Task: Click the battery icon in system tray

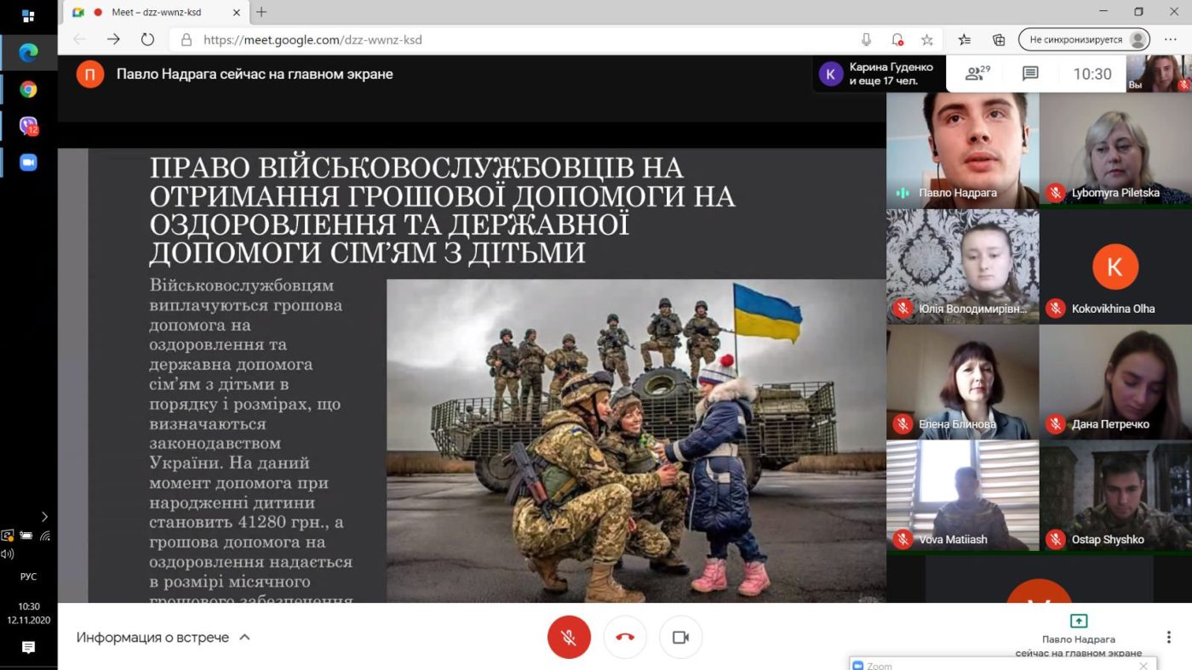Action: click(26, 536)
